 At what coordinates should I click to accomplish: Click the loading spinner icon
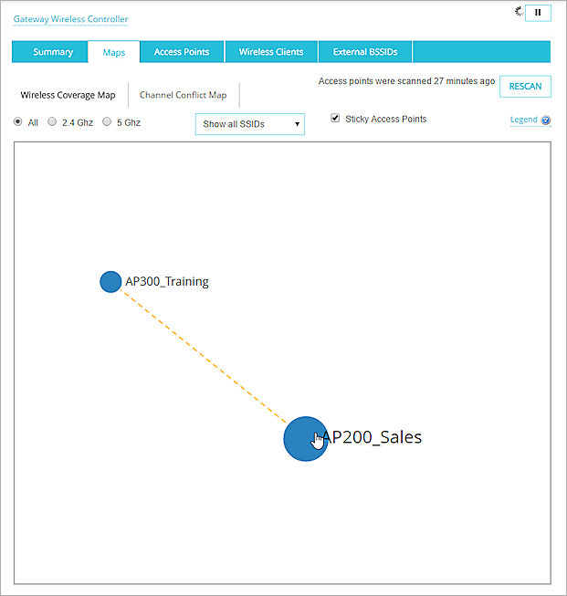[x=520, y=12]
